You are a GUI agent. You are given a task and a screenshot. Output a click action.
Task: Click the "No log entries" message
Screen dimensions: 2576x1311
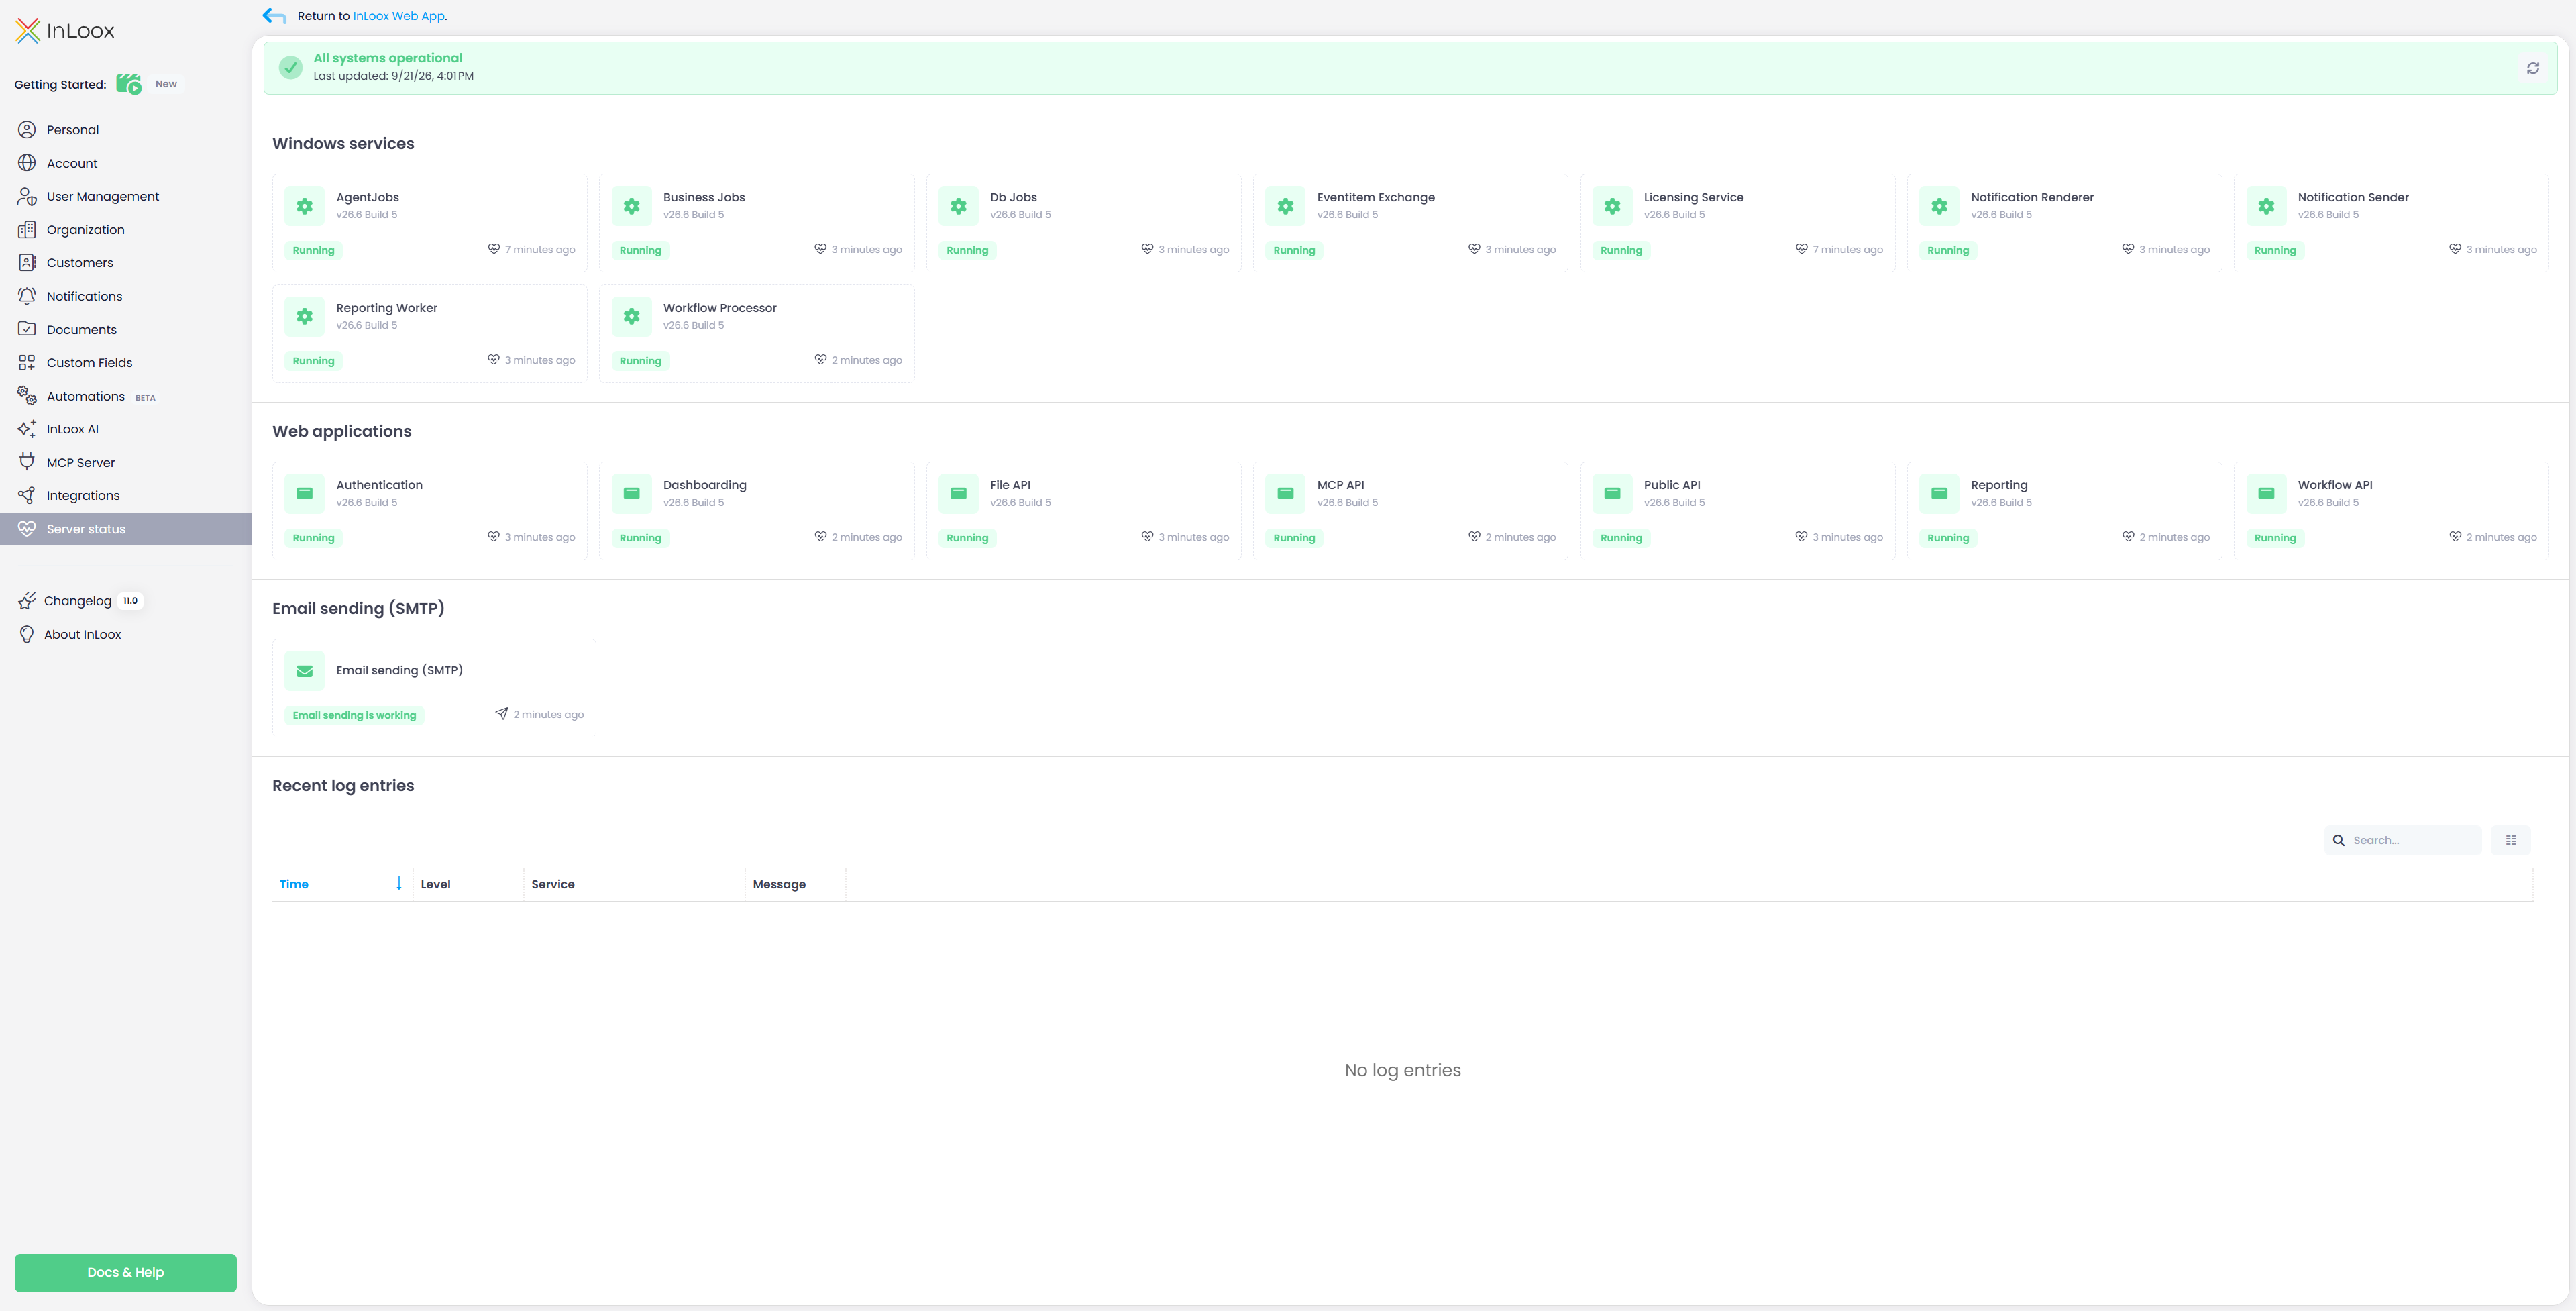point(1403,1071)
